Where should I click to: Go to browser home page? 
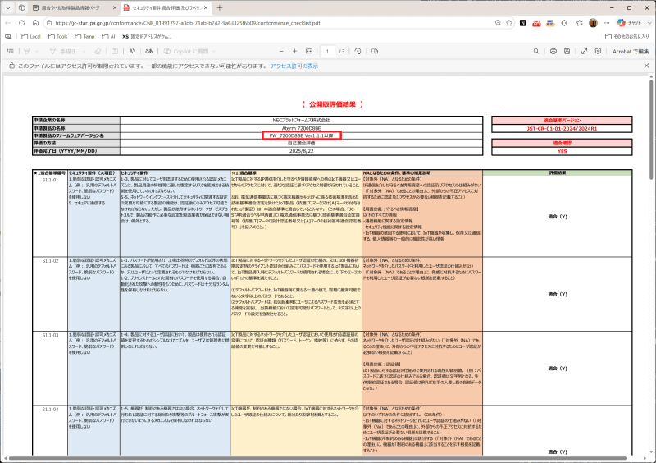[x=35, y=23]
